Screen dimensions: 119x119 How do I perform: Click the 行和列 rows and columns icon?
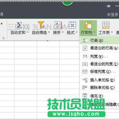[88, 25]
